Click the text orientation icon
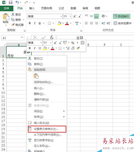The height and width of the screenshot is (152, 134). (103, 16)
